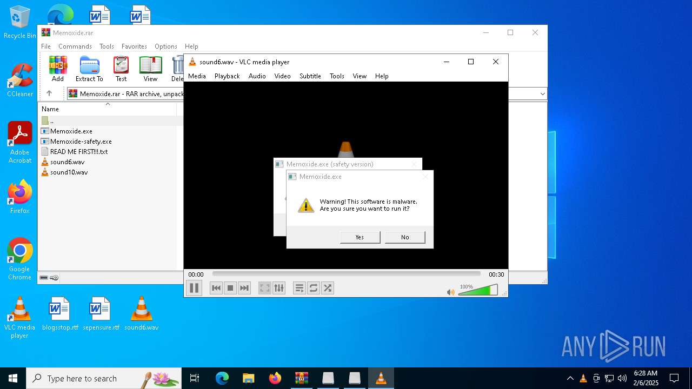Screen dimensions: 692x389
Task: Show extended settings in VLC
Action: click(279, 288)
